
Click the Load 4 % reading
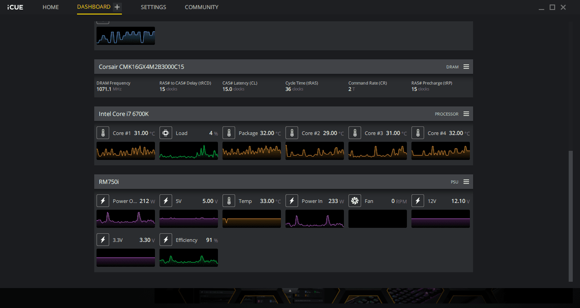pos(213,133)
